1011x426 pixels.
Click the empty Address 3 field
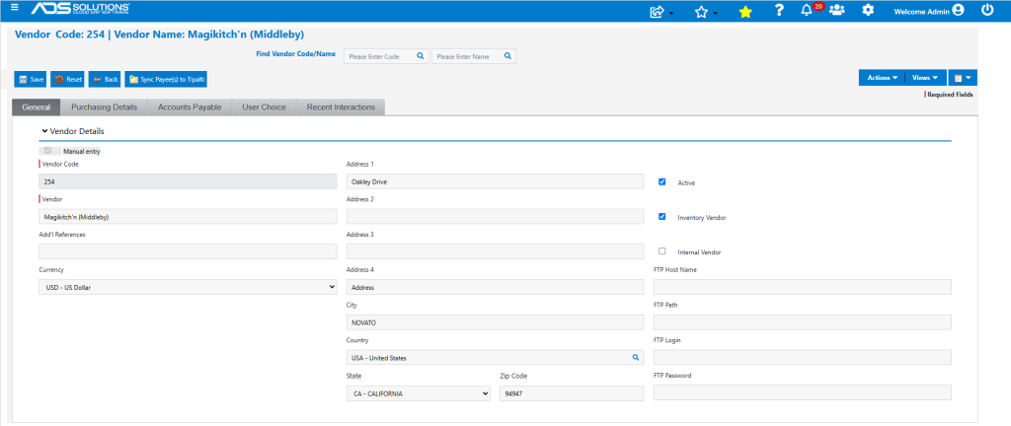pos(496,251)
